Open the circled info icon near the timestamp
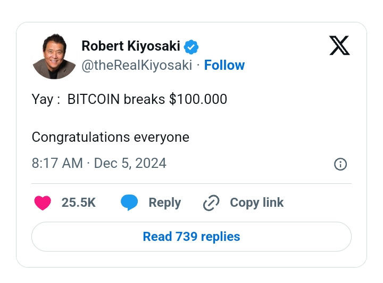 (340, 164)
